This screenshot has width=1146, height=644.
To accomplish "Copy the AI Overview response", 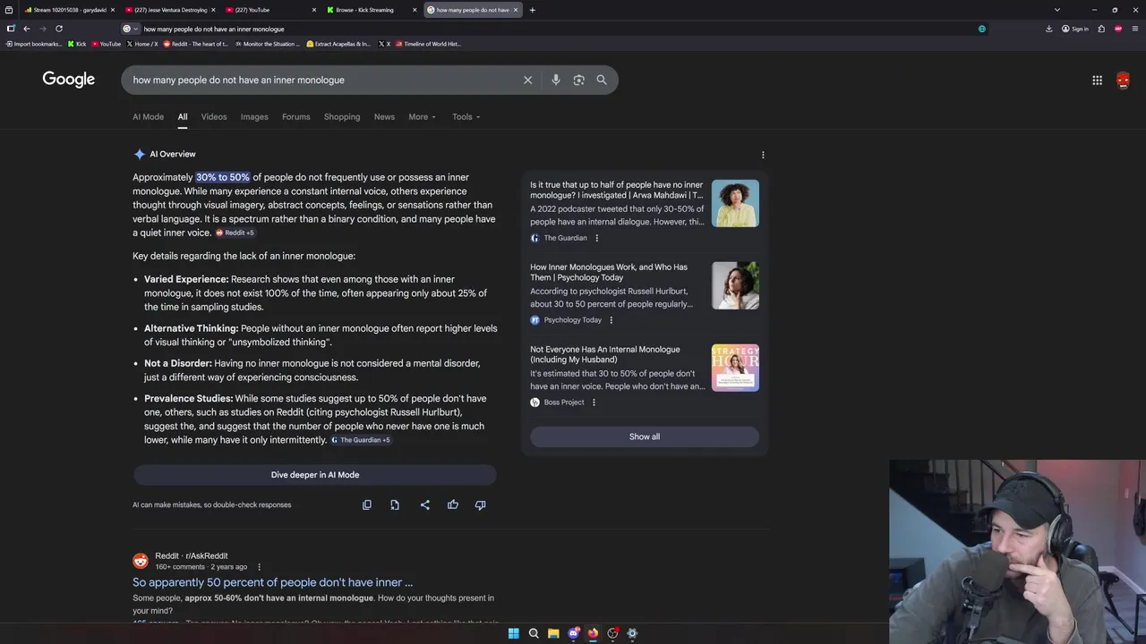I will point(366,504).
